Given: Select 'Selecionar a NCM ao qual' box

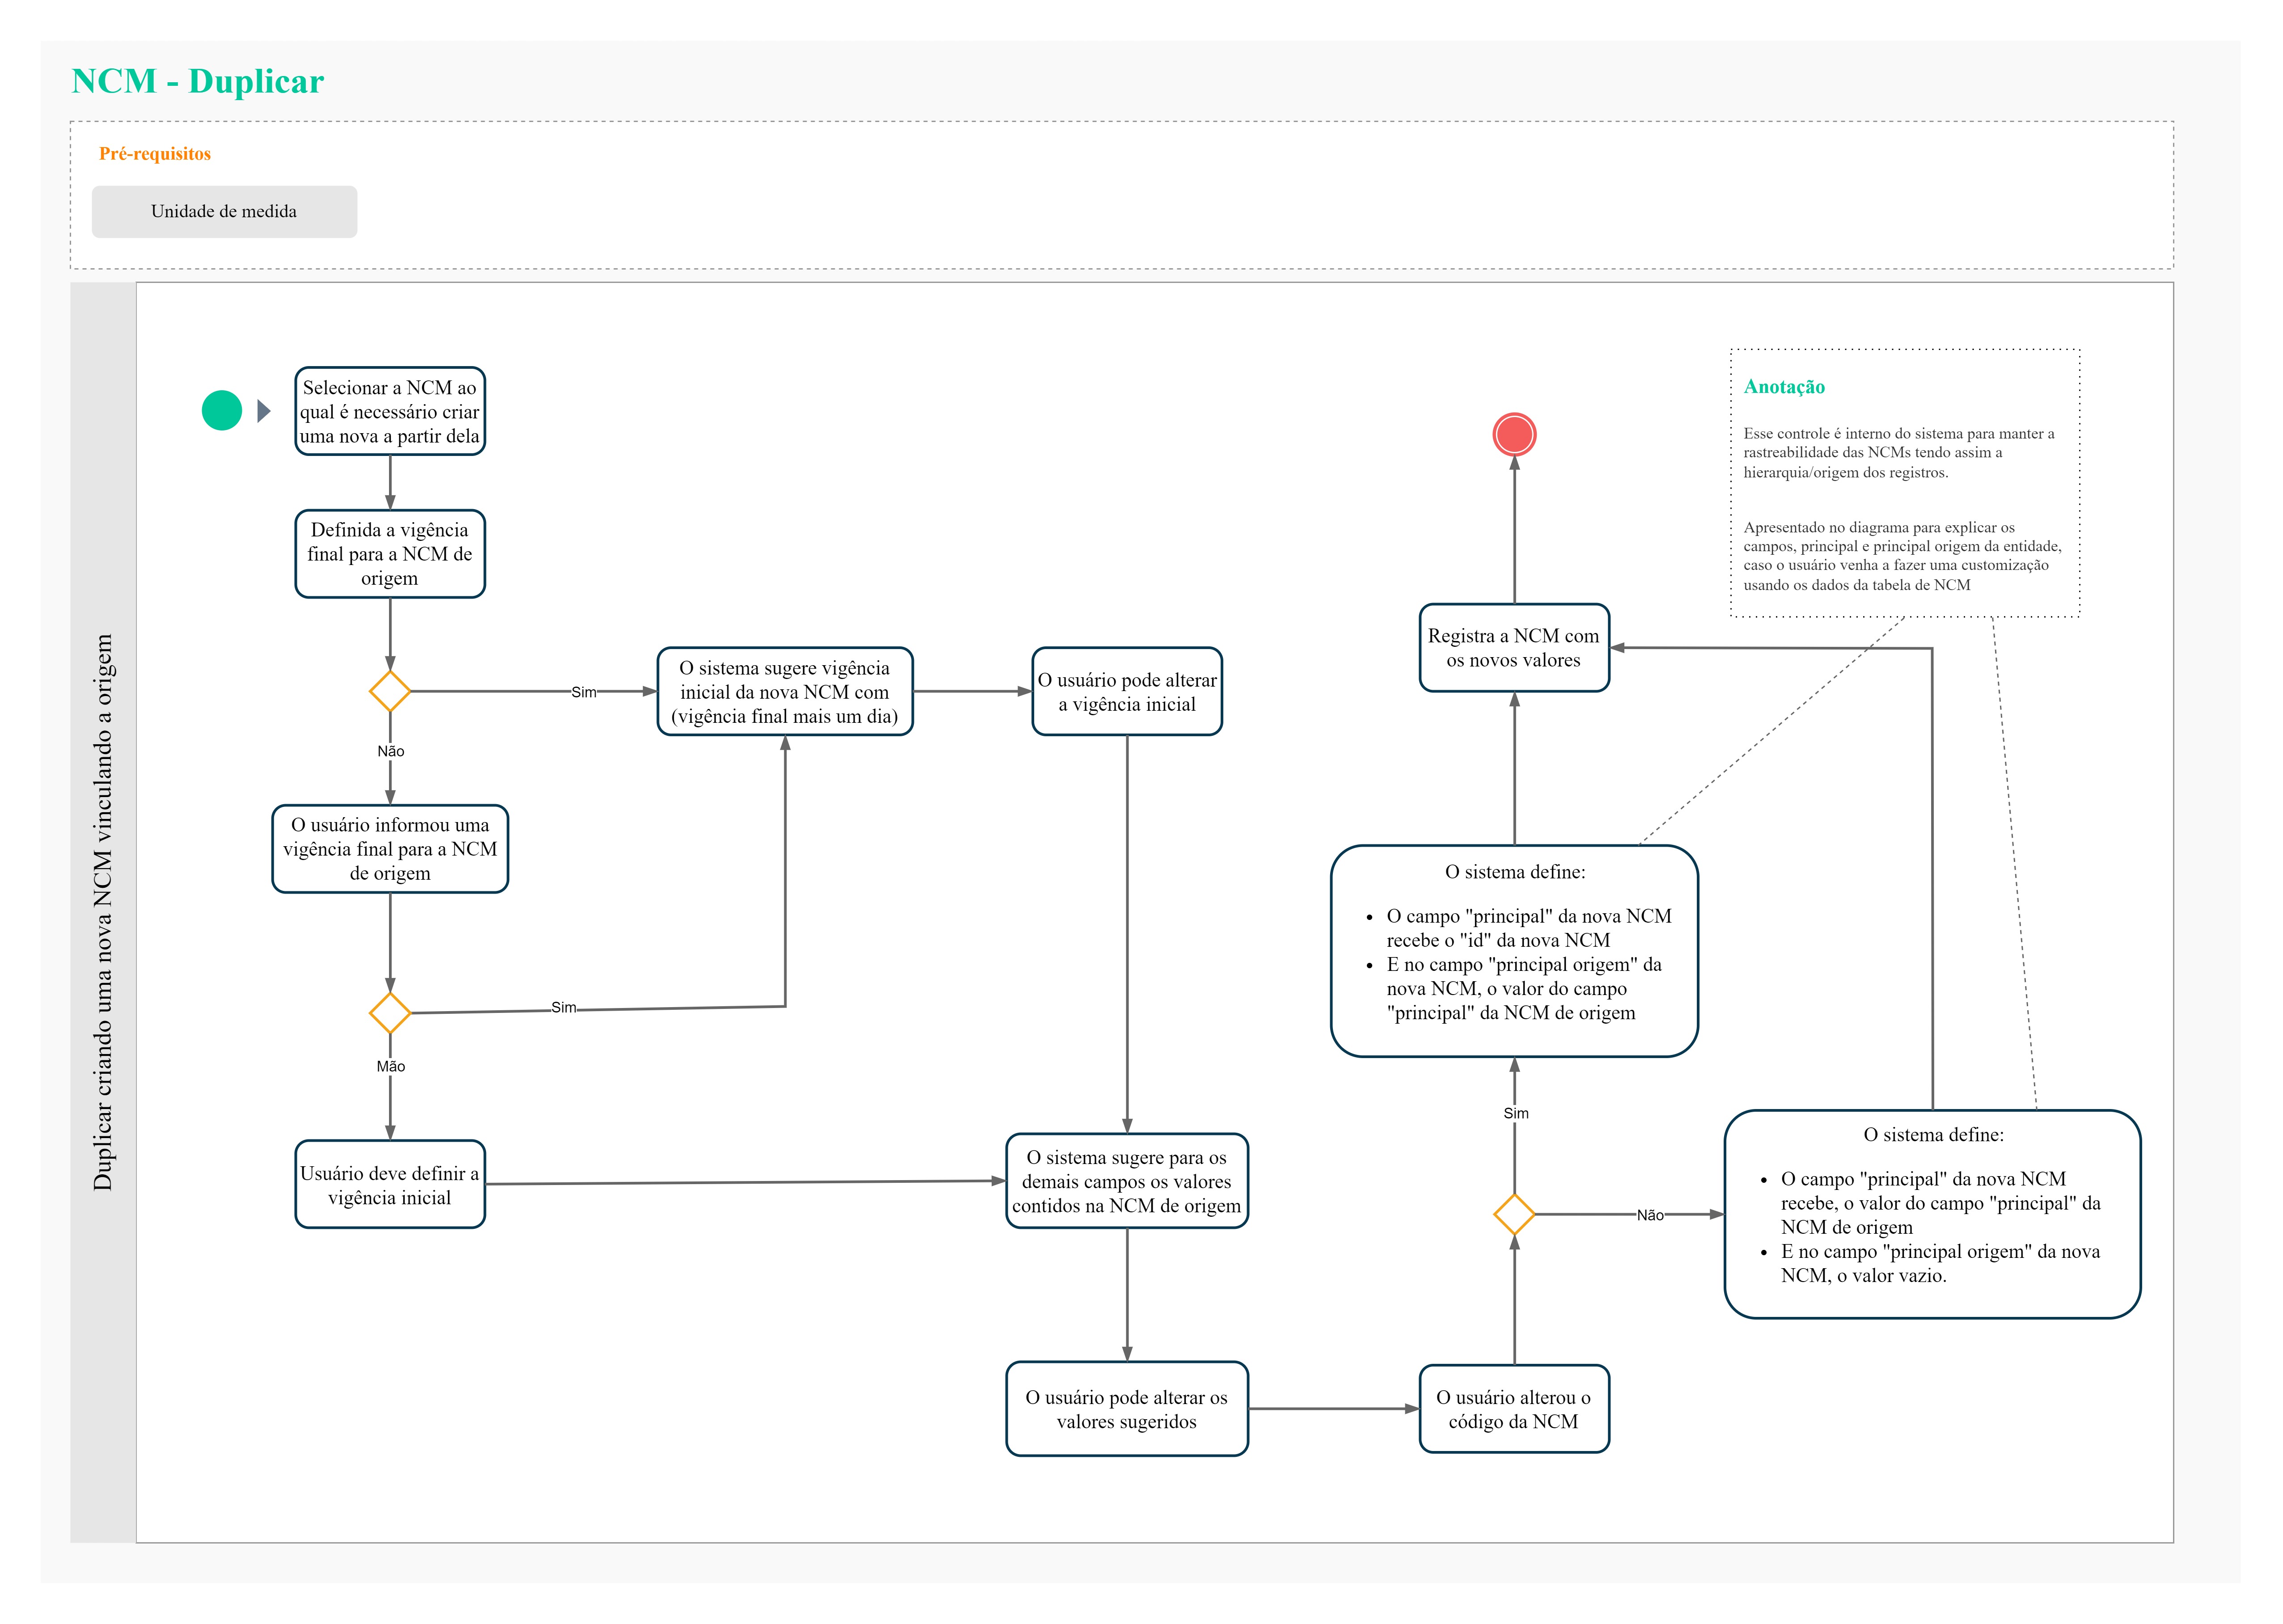Looking at the screenshot, I should [390, 411].
